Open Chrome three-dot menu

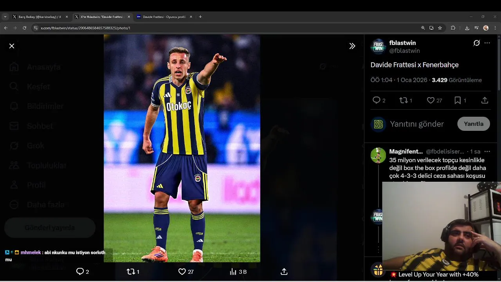495,28
